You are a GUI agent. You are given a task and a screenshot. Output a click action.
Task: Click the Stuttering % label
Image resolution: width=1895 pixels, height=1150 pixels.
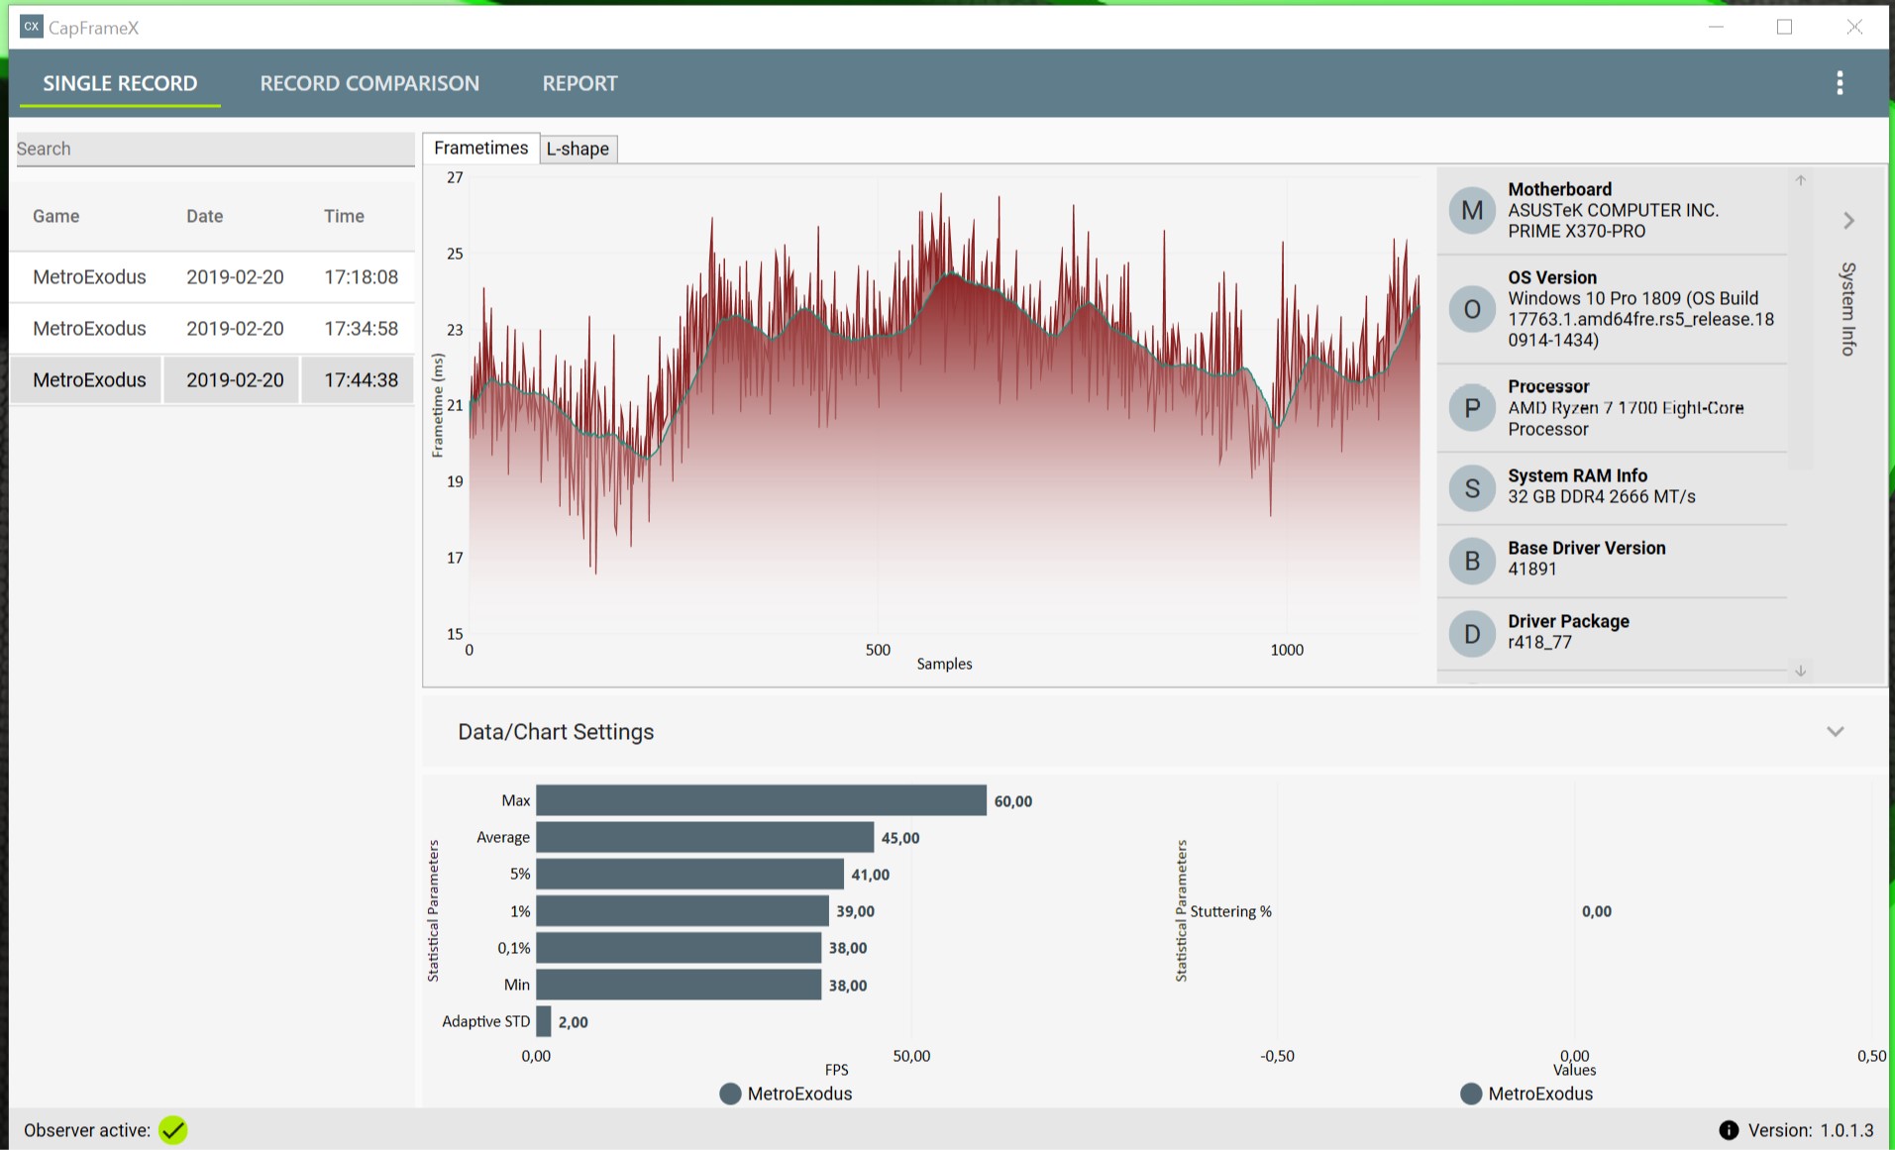(x=1230, y=911)
